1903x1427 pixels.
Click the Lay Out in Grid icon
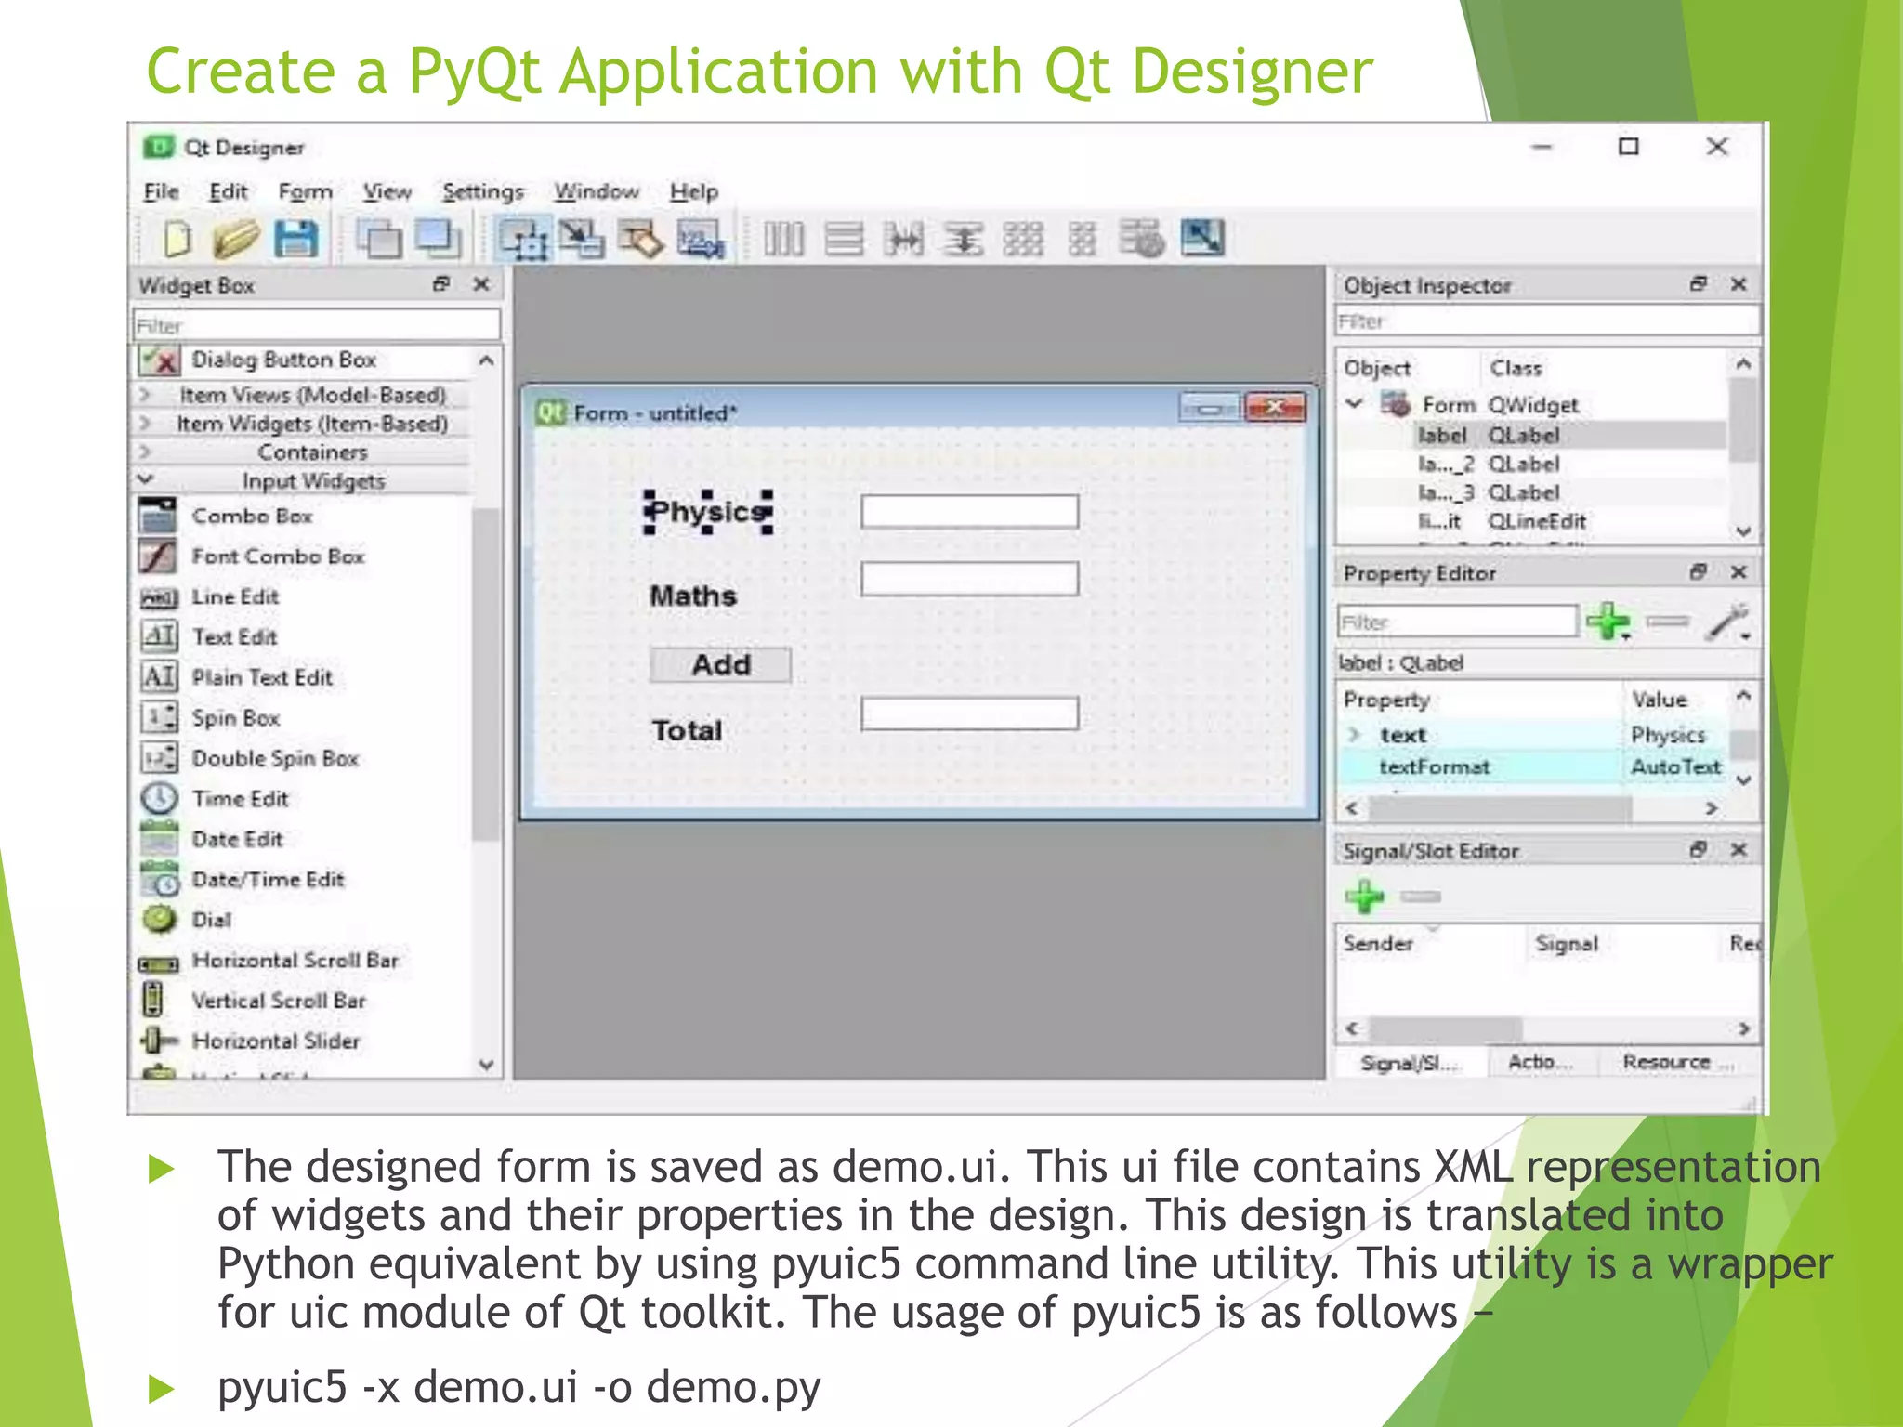click(1022, 240)
